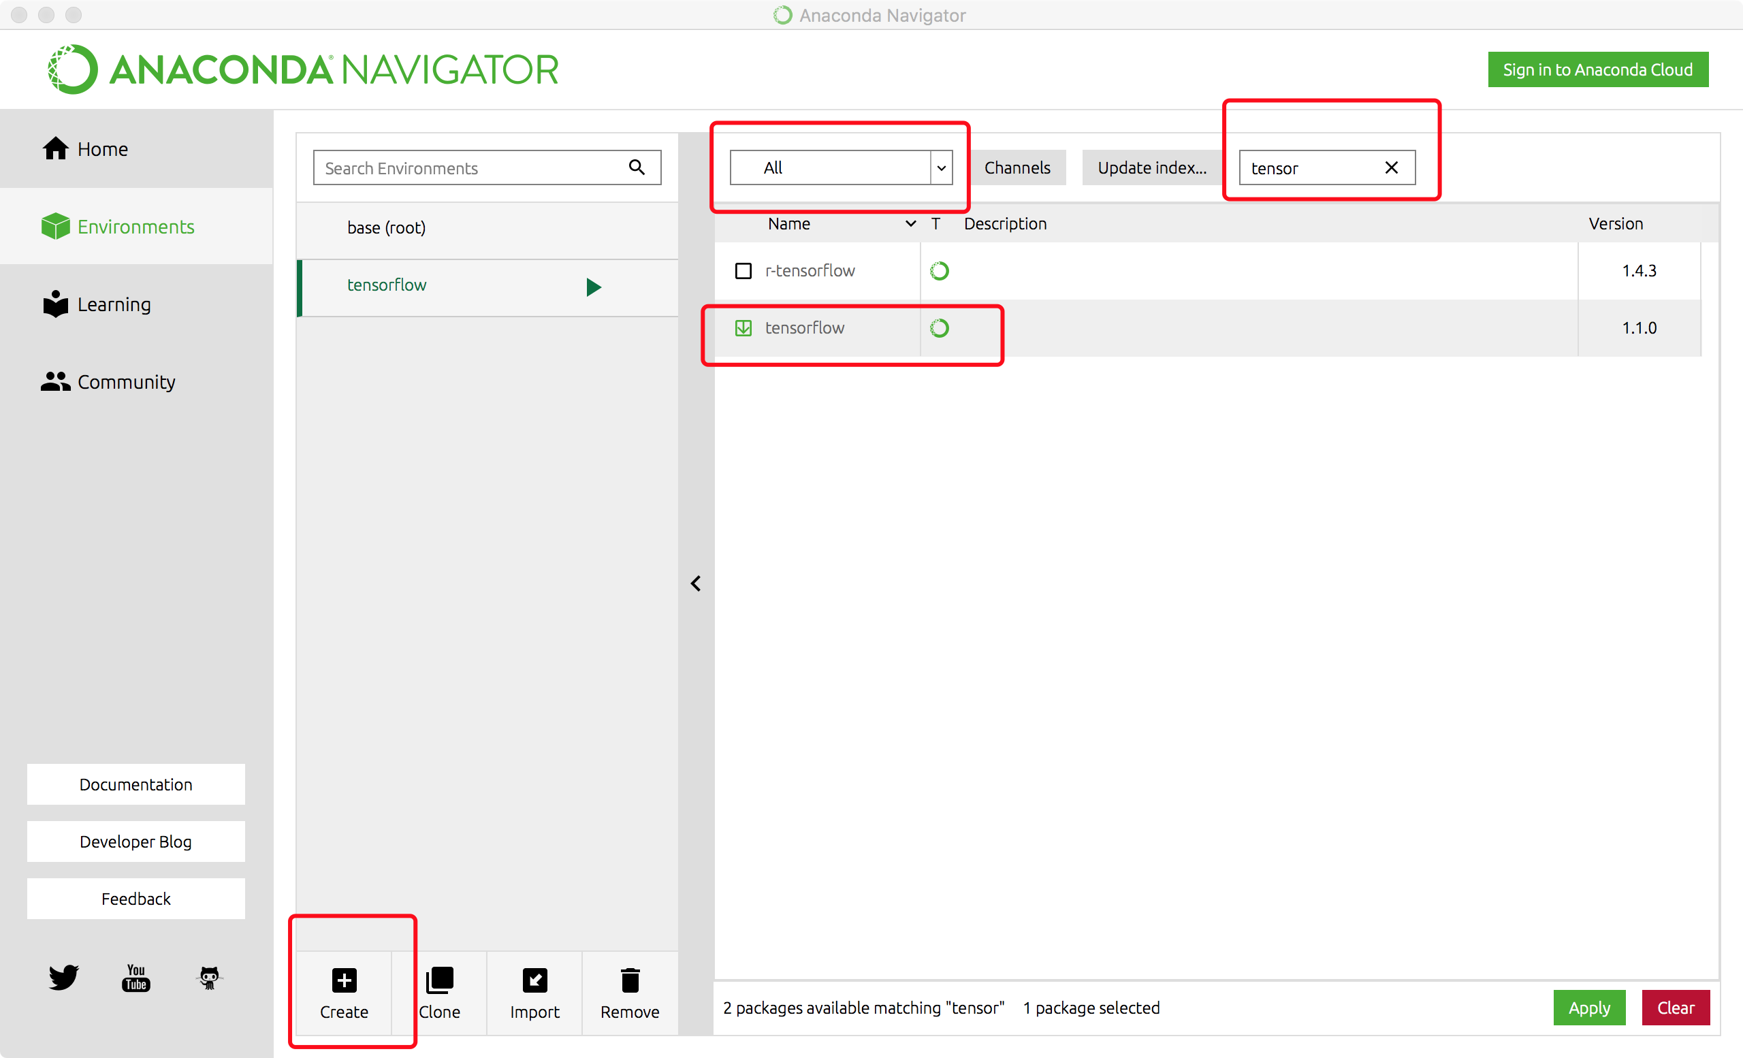Click the r-tensorflow package type icon
Viewport: 1743px width, 1058px height.
click(940, 271)
